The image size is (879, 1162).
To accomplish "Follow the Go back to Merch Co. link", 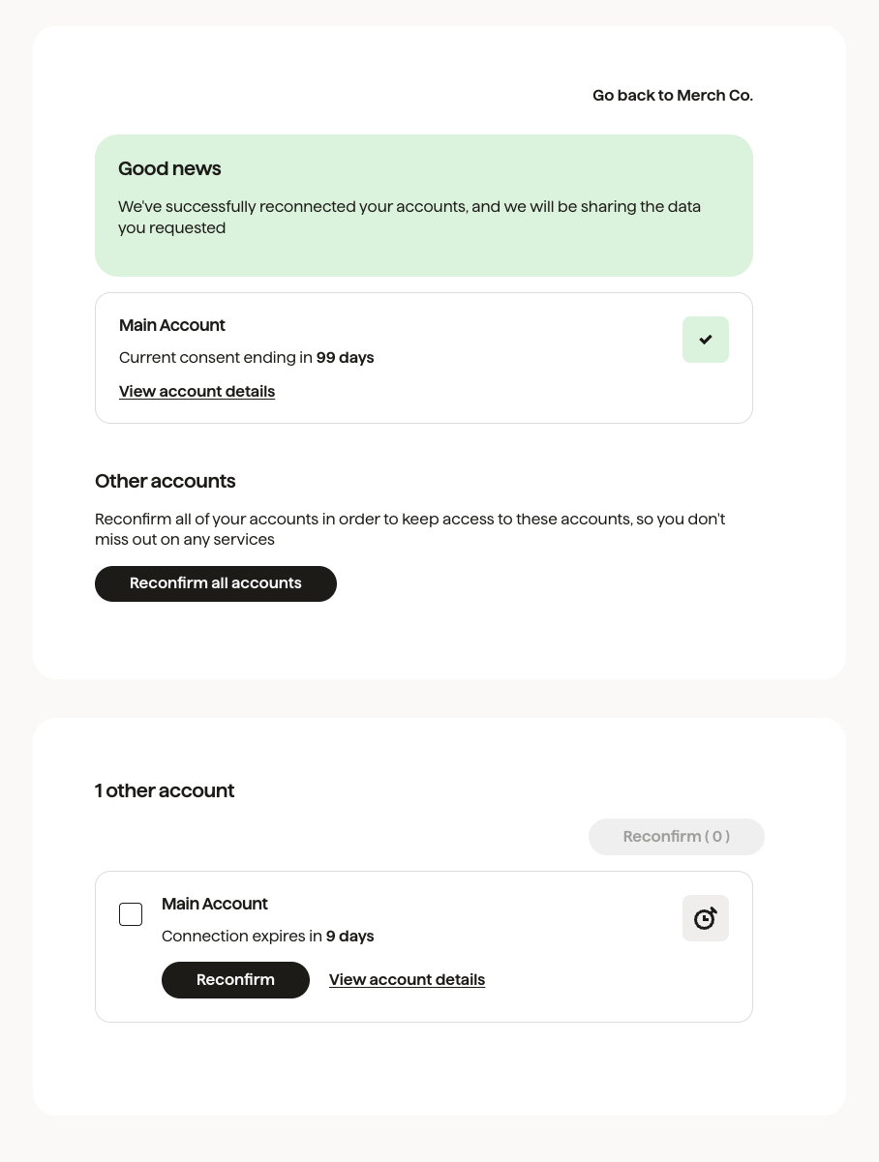I will [673, 96].
